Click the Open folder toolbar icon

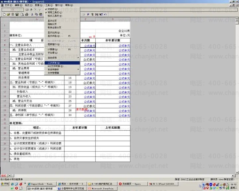pos(8,14)
